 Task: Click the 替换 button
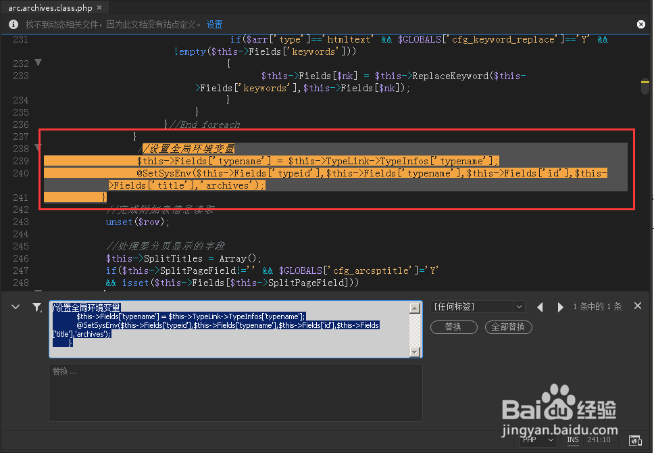tap(454, 327)
